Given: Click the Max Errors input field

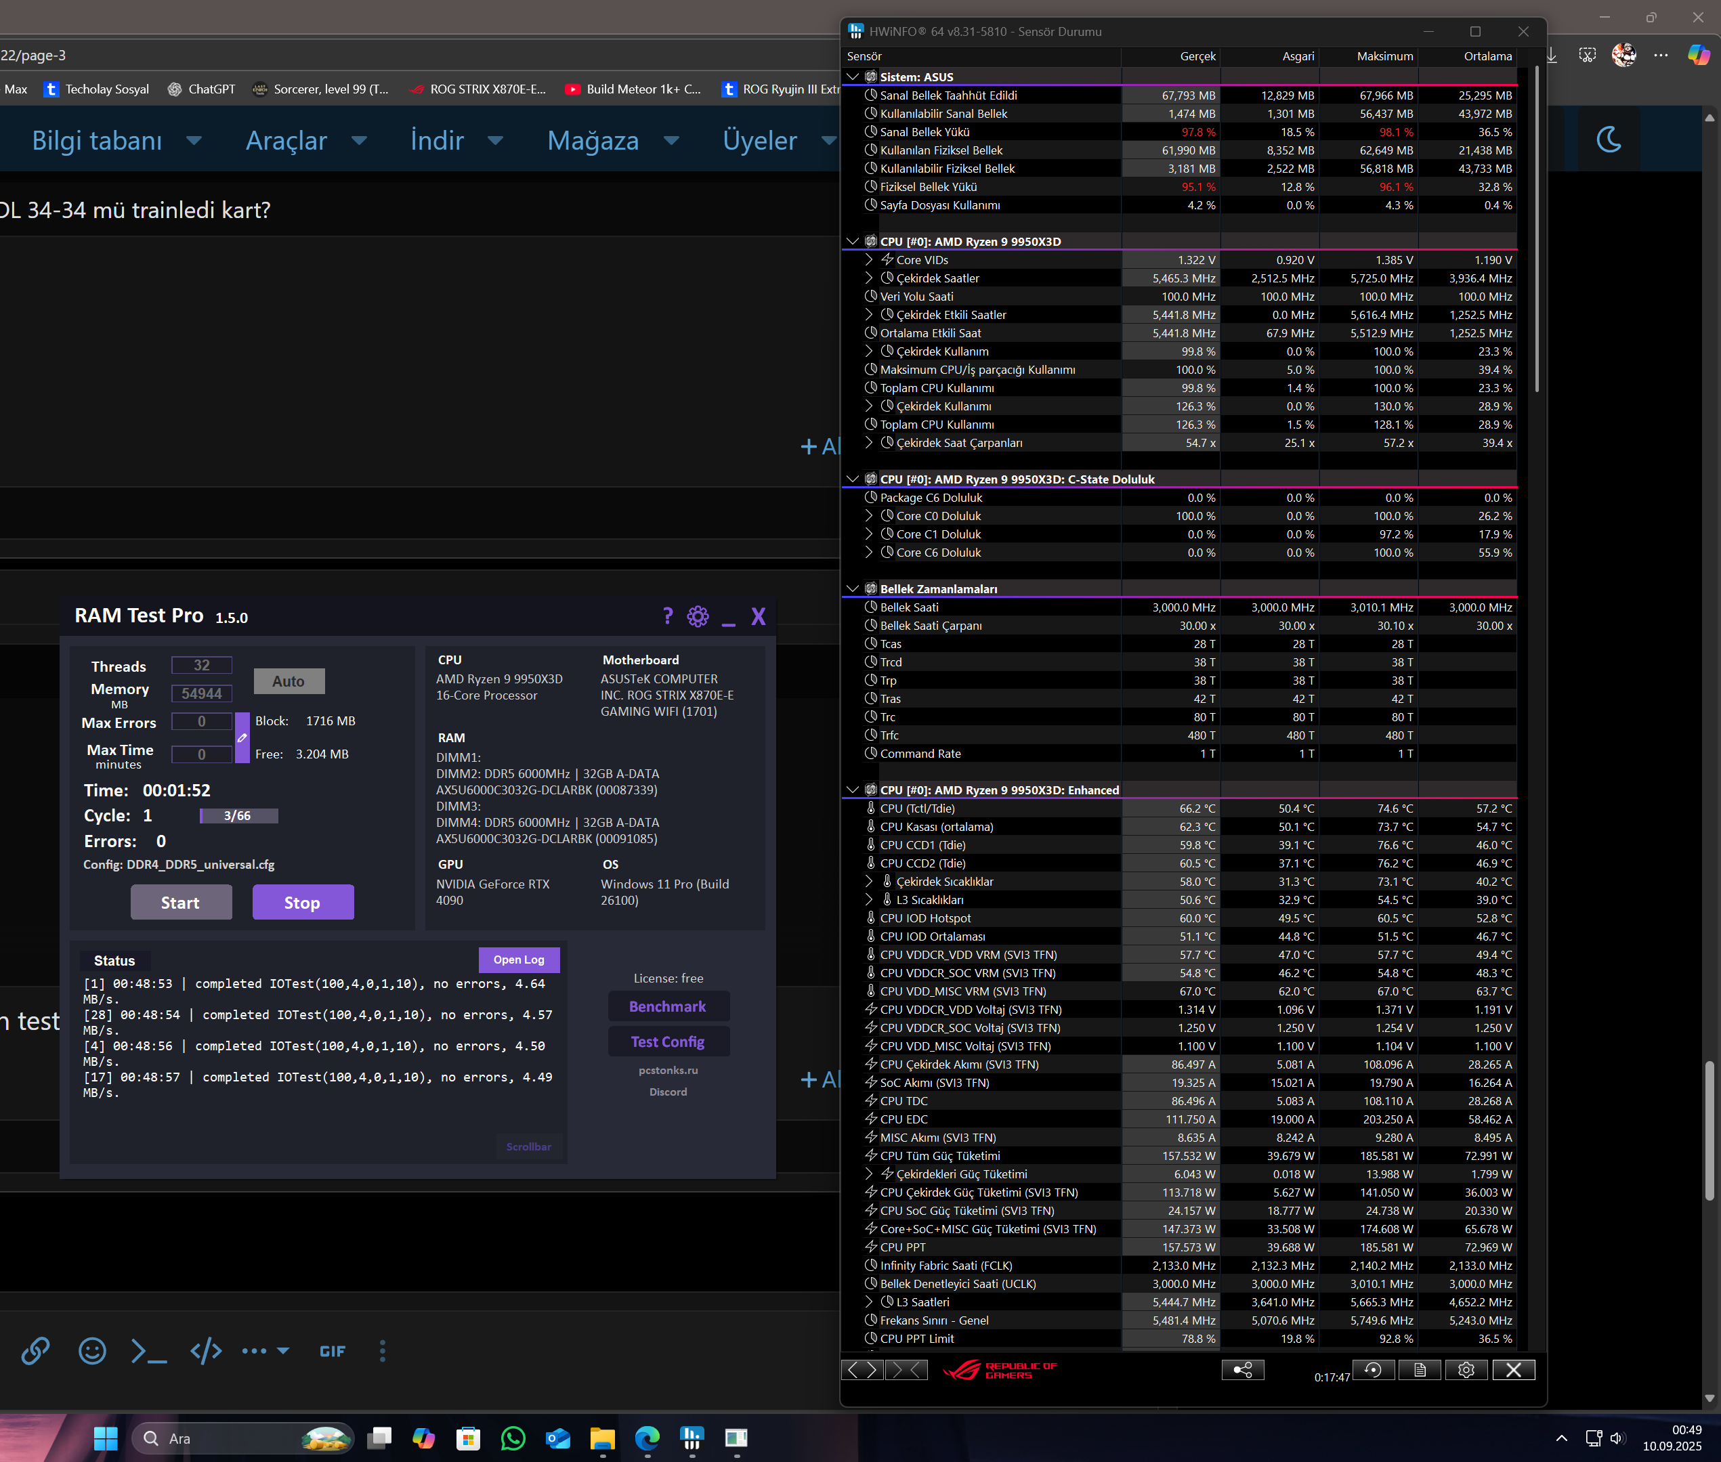Looking at the screenshot, I should click(201, 722).
